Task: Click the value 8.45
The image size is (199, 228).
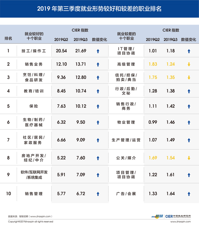Action: point(62,91)
